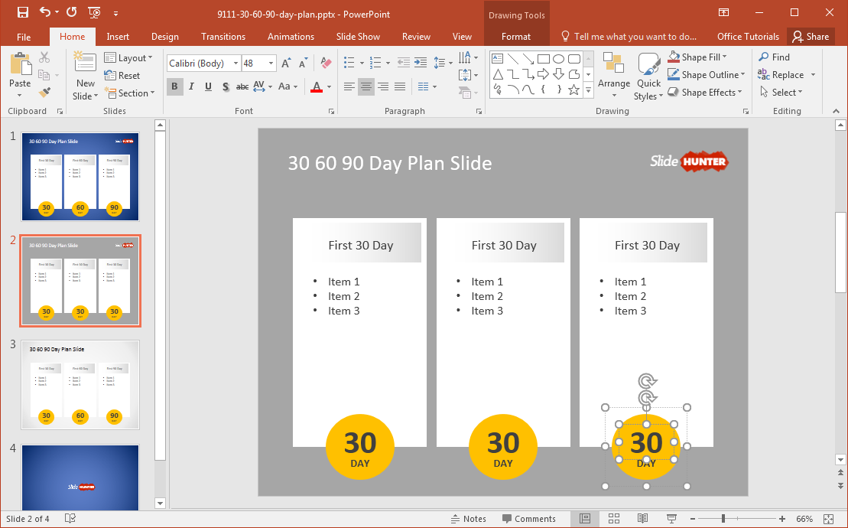Switch to Reading View in status bar
Viewport: 848px width, 528px height.
tap(643, 519)
